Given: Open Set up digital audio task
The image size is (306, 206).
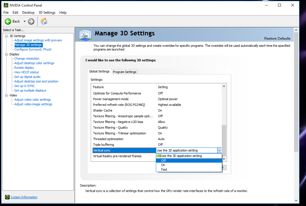Looking at the screenshot, I should [x=27, y=77].
